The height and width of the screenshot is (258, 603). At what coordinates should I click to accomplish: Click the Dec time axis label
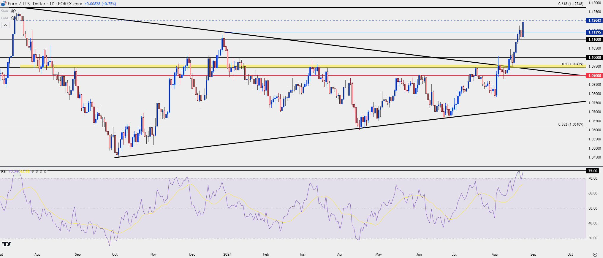[x=192, y=254]
